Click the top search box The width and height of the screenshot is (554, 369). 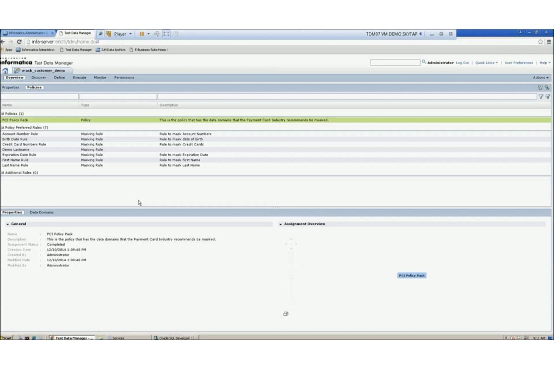(395, 62)
